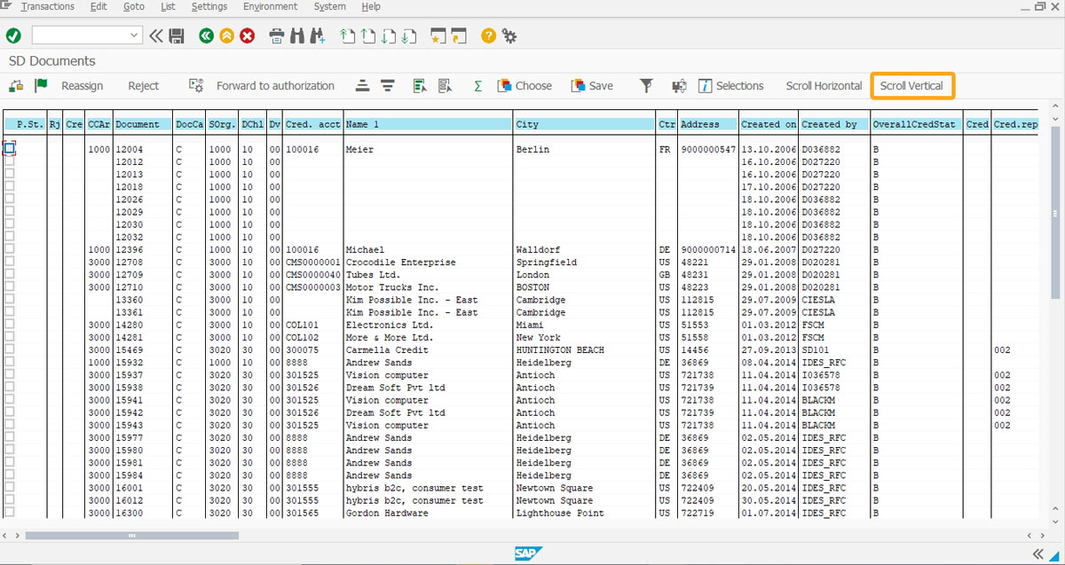Open Help via the question mark icon
This screenshot has width=1065, height=565.
tap(488, 35)
